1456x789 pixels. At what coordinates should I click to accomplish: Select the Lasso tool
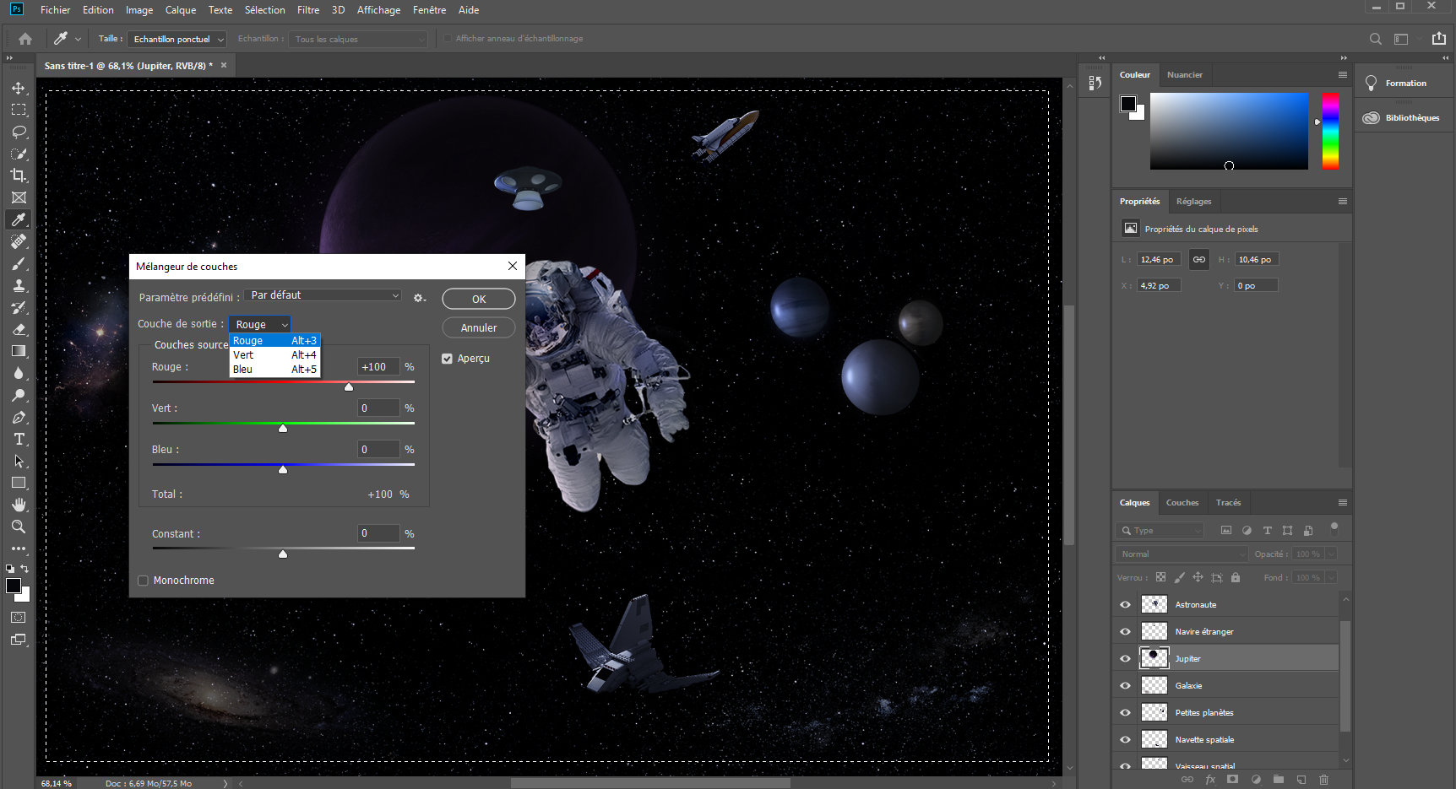(x=18, y=132)
